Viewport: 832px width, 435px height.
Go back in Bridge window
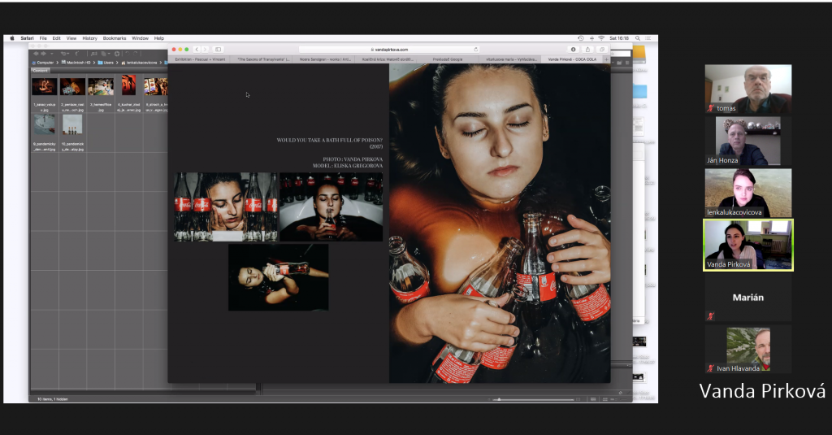tap(36, 54)
